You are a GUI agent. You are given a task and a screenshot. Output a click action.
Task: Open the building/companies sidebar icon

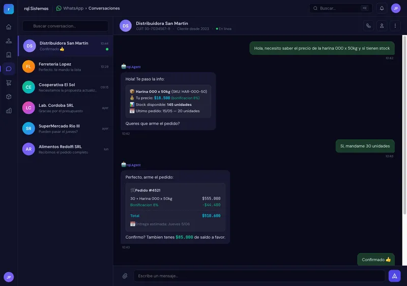coord(9,55)
